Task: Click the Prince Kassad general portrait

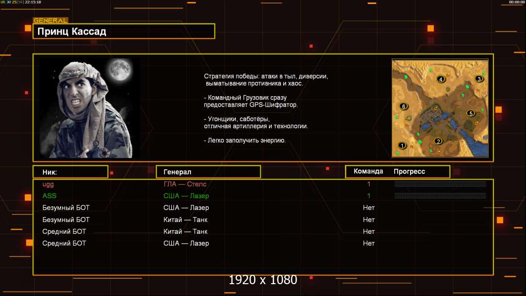Action: (90, 108)
